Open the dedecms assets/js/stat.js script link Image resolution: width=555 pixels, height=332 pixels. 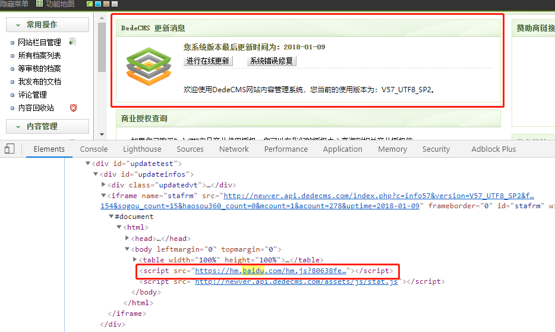click(297, 281)
